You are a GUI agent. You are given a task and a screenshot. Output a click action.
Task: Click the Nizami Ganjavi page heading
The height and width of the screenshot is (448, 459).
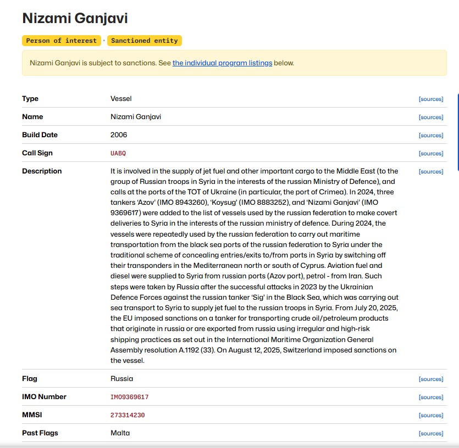tap(75, 18)
